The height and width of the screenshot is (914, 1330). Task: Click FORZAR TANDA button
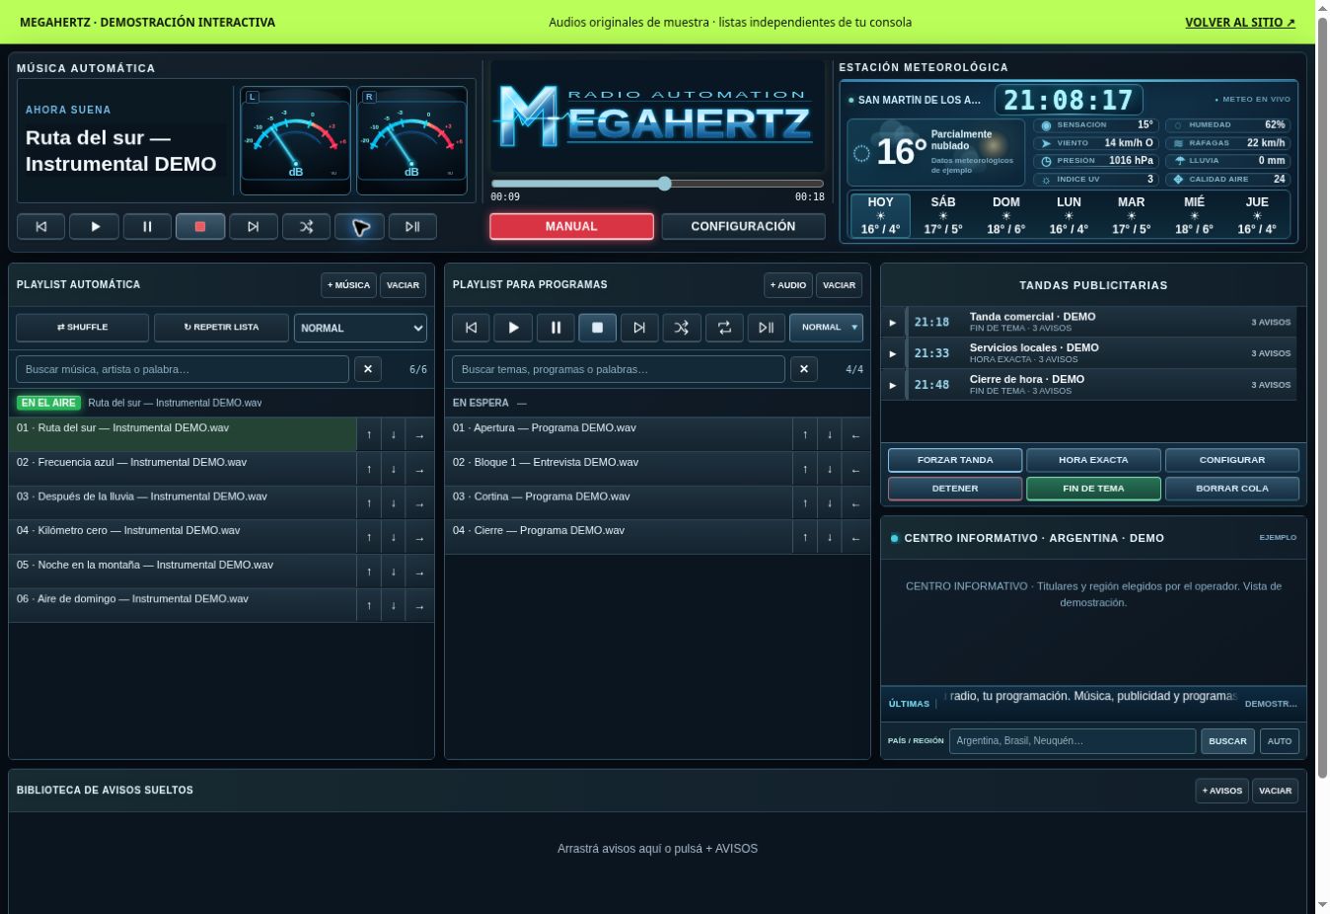coord(955,460)
